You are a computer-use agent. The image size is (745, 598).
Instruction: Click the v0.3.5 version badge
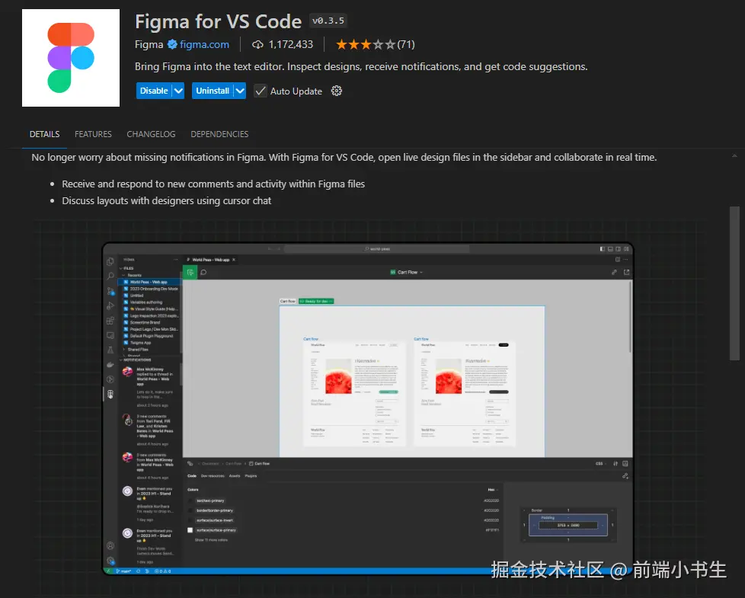click(x=328, y=21)
